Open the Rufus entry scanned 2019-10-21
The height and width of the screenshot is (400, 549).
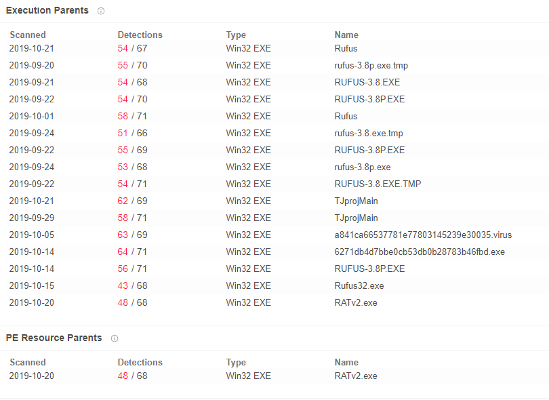pyautogui.click(x=346, y=48)
